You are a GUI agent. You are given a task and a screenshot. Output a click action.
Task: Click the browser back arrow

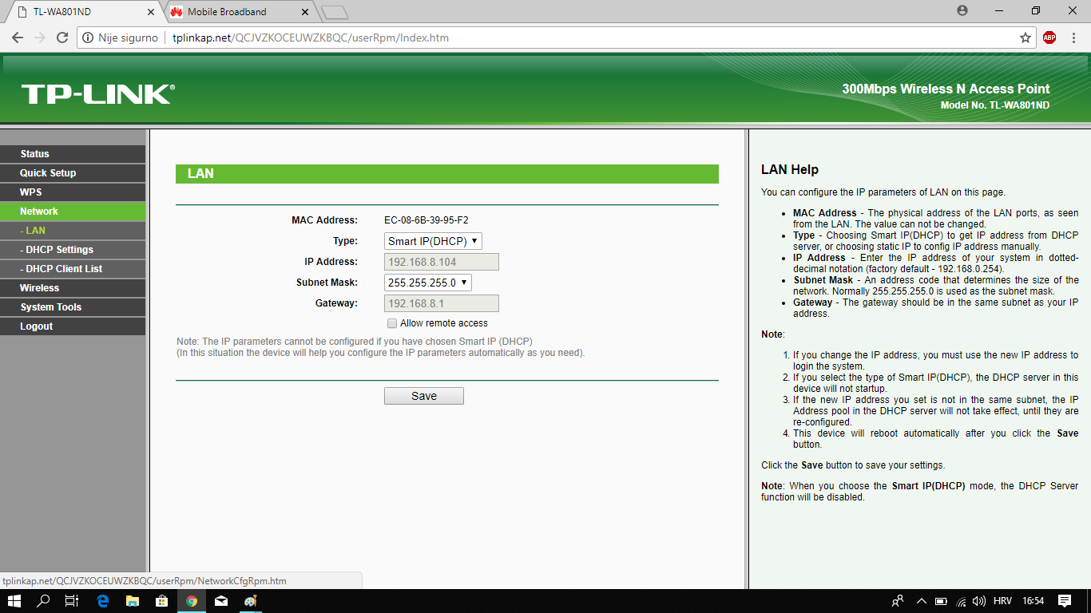[18, 38]
